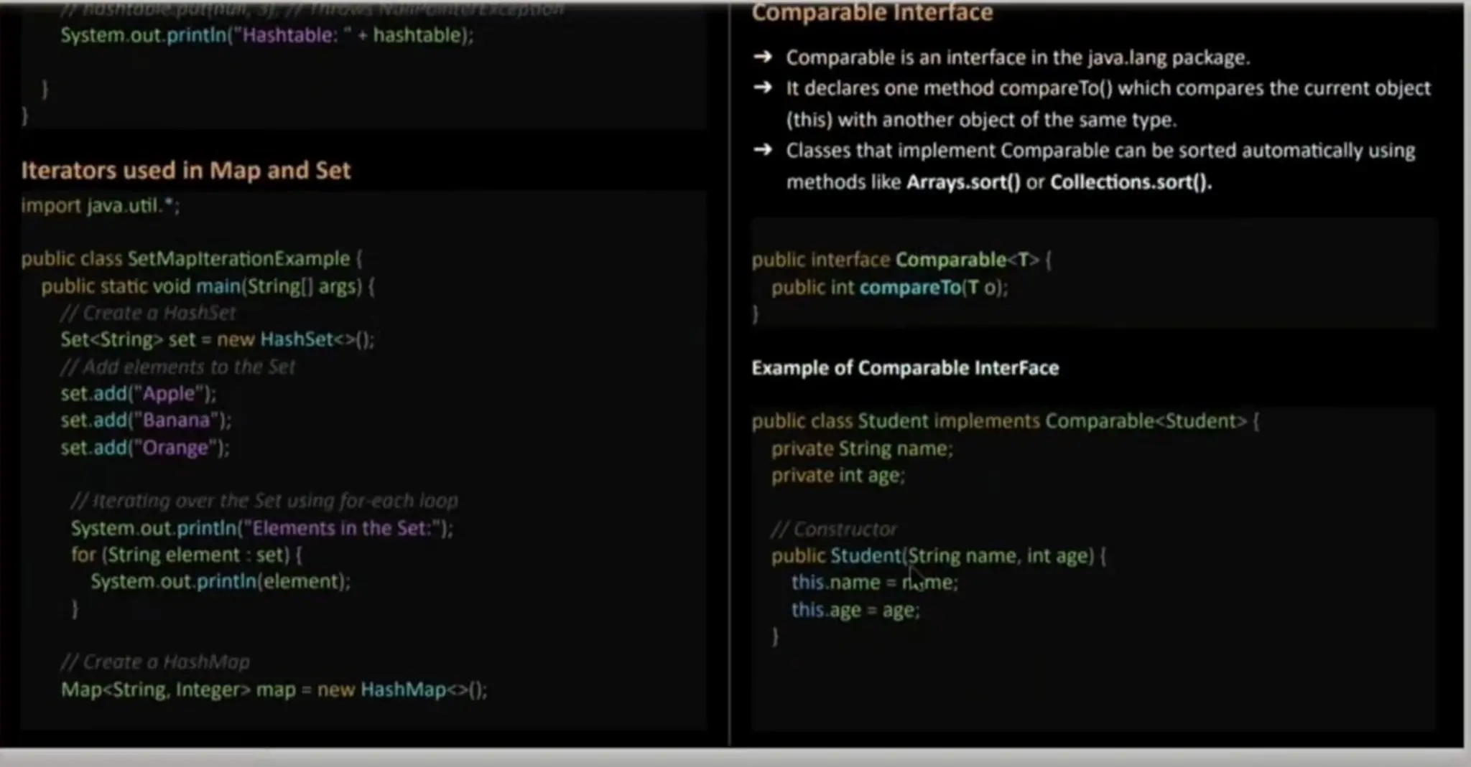Click the set.add("Apple"); line
Screen dimensions: 1471x767
[139, 394]
